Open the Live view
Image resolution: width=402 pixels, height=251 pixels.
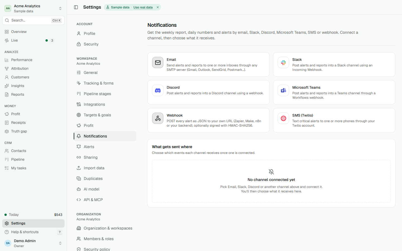pos(33,40)
